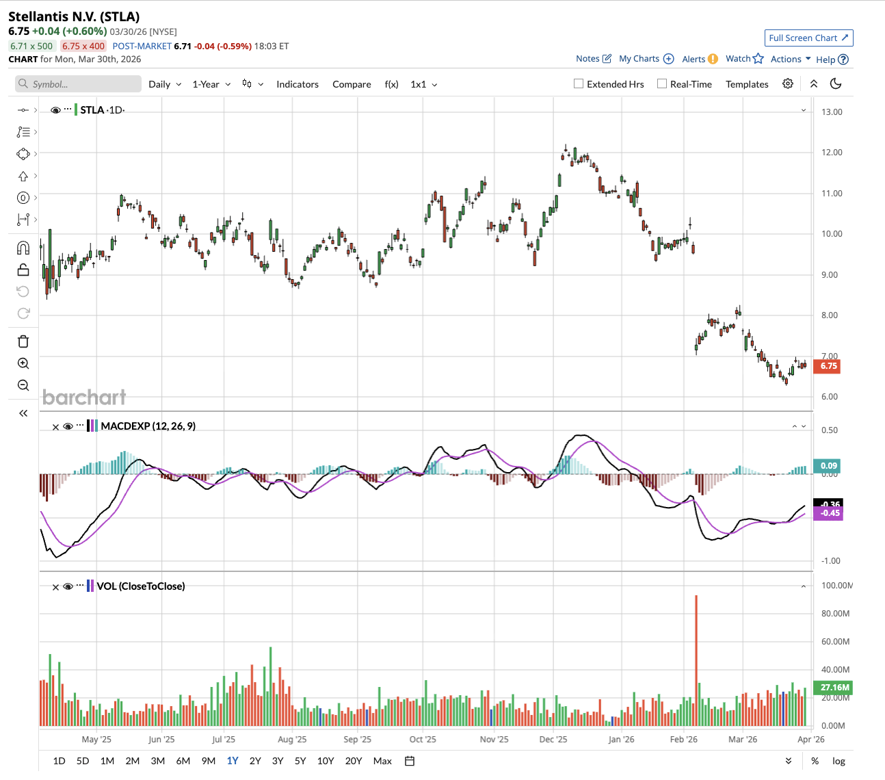Select the 1M range

point(107,761)
